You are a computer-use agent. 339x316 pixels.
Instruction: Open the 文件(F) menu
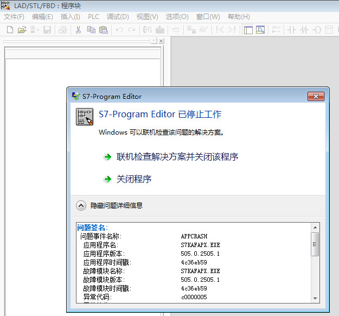tap(14, 17)
